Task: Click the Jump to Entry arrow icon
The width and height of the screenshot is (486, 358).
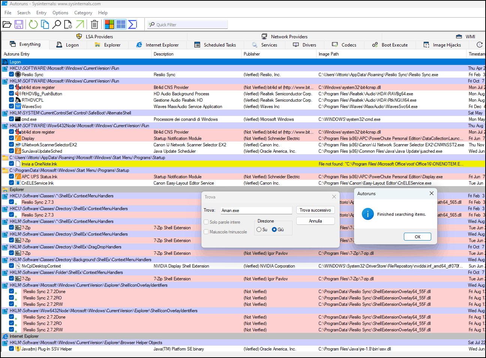Action: [80, 25]
